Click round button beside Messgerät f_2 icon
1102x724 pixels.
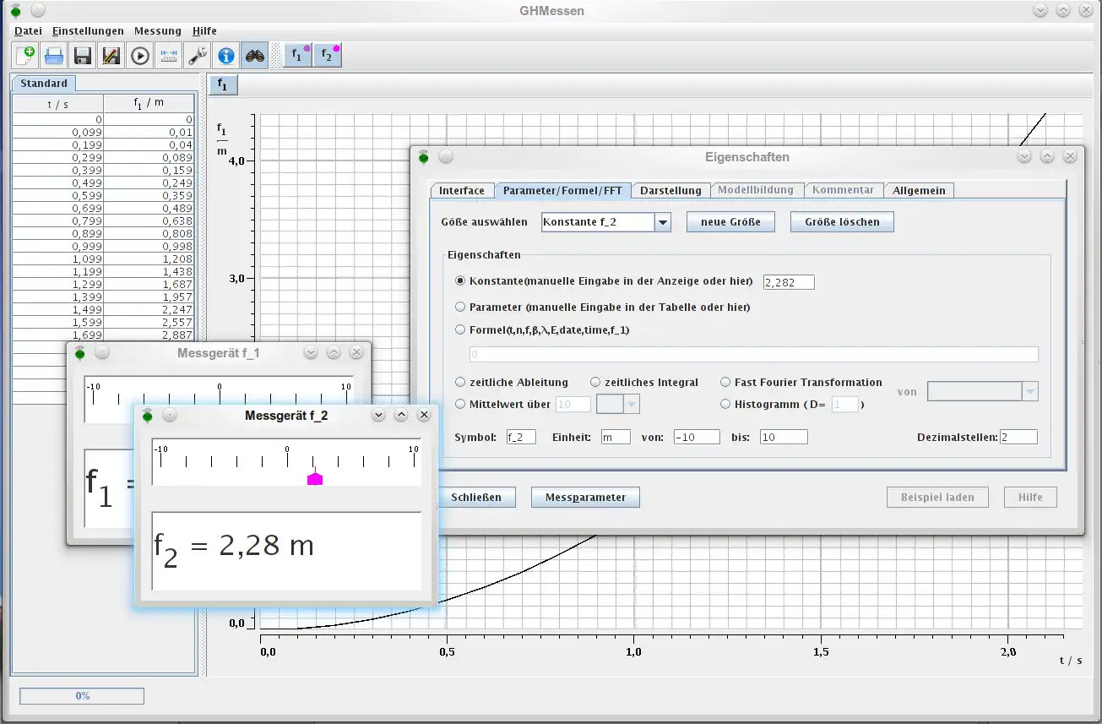coord(170,415)
